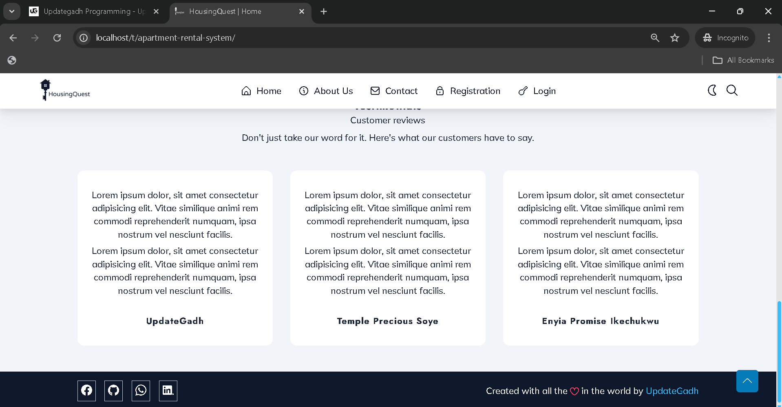This screenshot has height=407, width=782.
Task: Open site info from the address bar
Action: [83, 37]
